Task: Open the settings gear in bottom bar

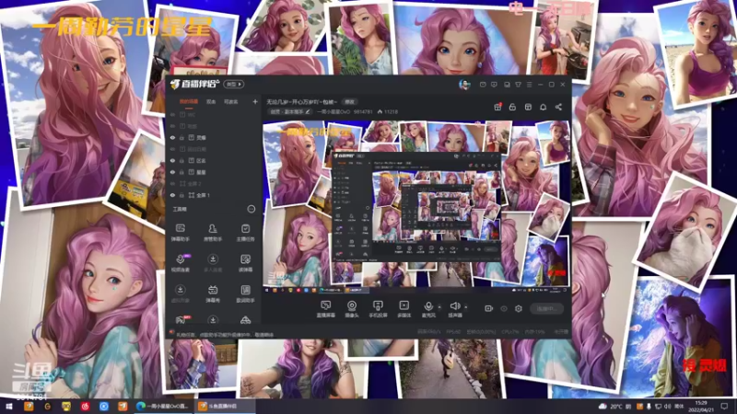Action: click(519, 308)
